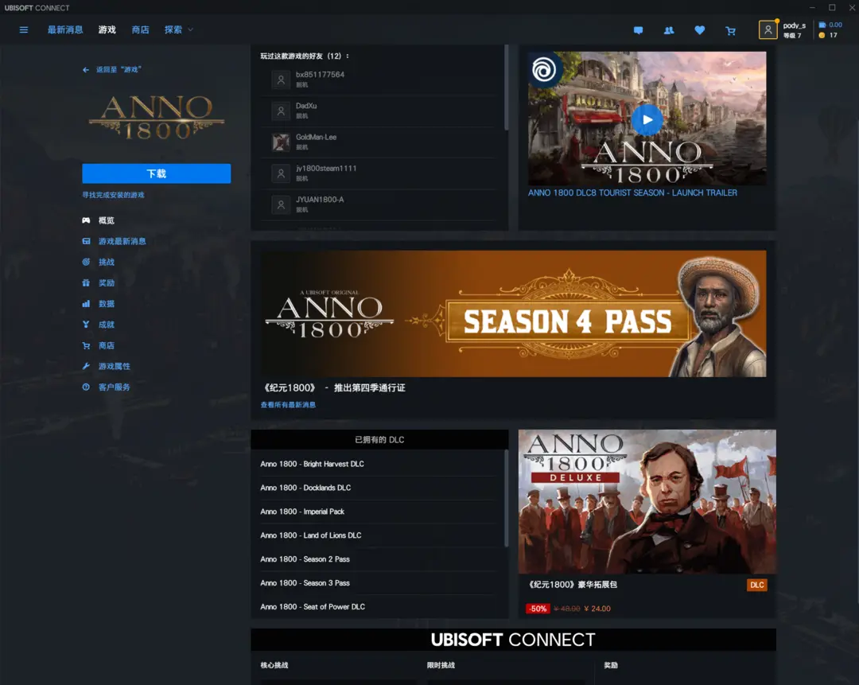This screenshot has width=859, height=685.
Task: Open the 探索 menu
Action: click(173, 29)
